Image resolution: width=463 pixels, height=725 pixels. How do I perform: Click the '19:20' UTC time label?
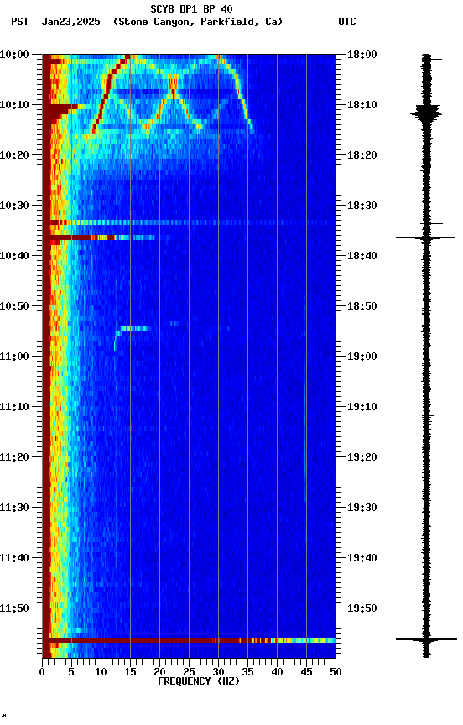(362, 457)
